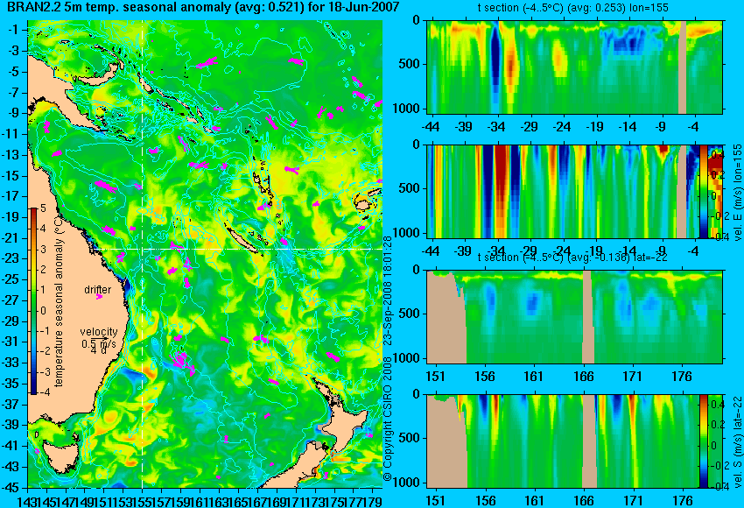The width and height of the screenshot is (744, 508).
Task: Click the large tan land block in the lat=-22 temperature section
Action: pyautogui.click(x=446, y=317)
